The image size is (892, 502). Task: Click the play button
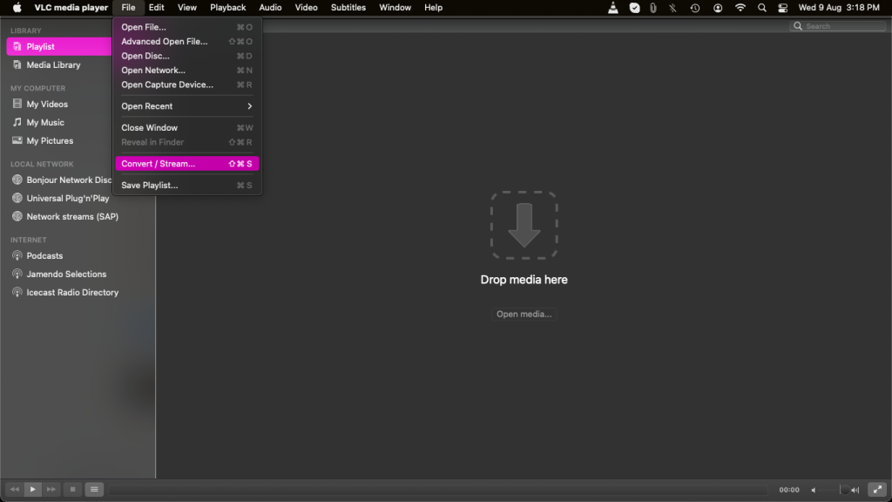33,490
